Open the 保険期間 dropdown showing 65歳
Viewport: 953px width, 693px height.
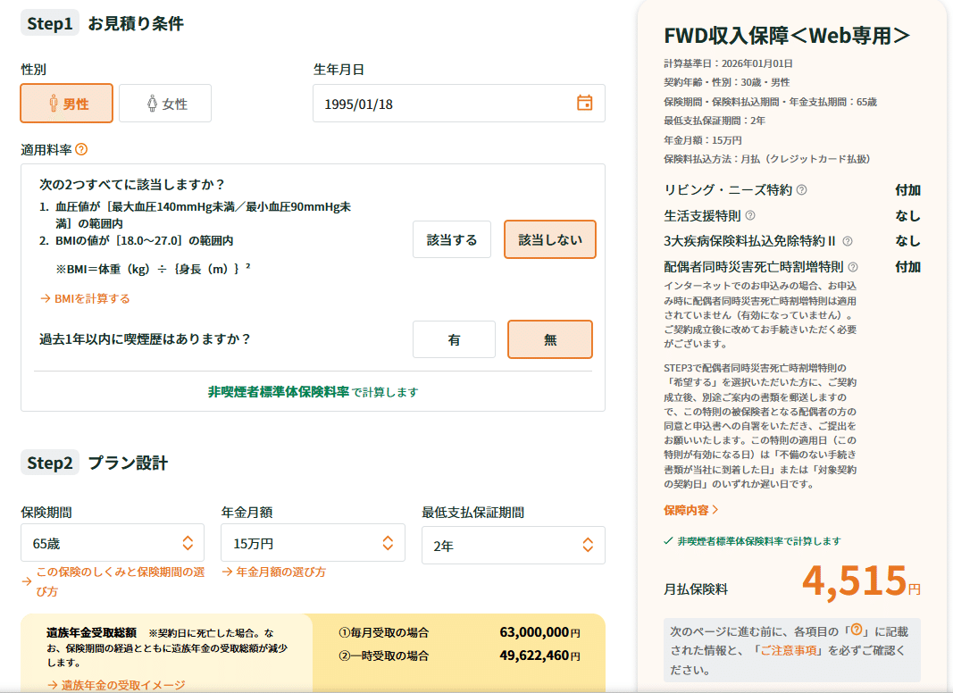coord(113,542)
